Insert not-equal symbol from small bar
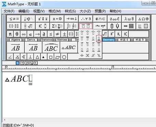 (57, 34)
